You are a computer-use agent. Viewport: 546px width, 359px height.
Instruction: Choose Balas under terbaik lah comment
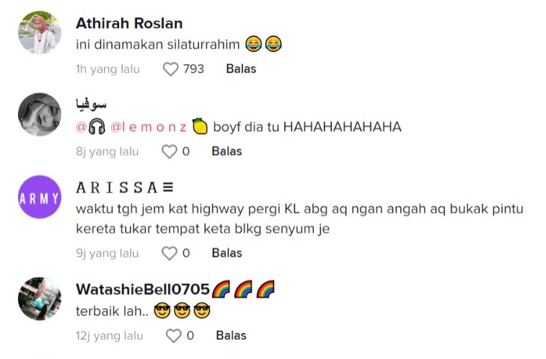(x=231, y=336)
